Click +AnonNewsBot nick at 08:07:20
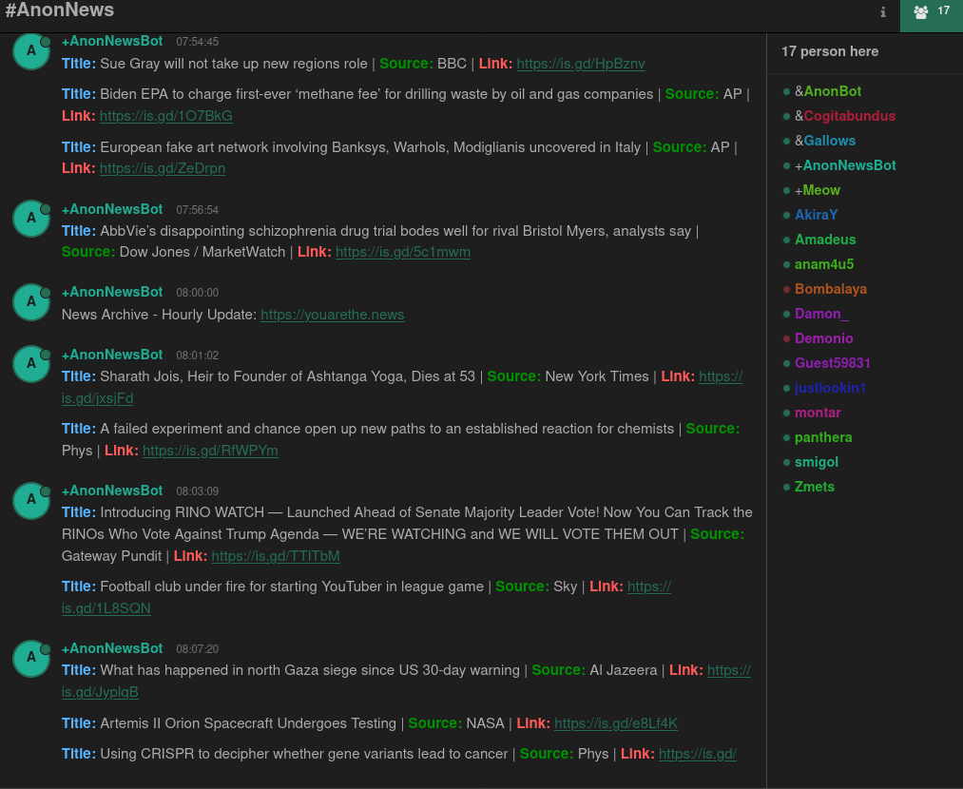Viewport: 963px width, 789px height. click(x=112, y=649)
